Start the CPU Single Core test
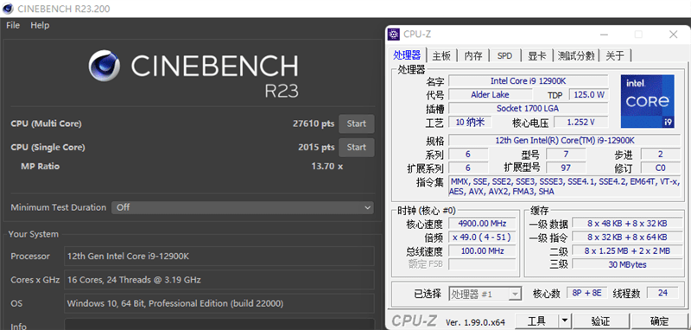Screen dimensions: 691x330 click(x=356, y=147)
